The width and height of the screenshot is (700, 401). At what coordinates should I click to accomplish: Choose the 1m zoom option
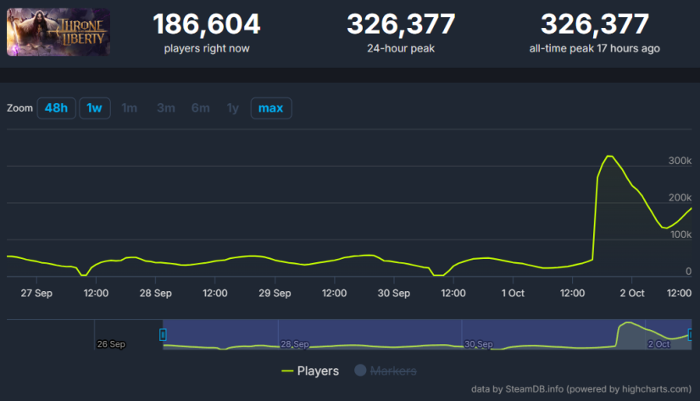tap(130, 108)
